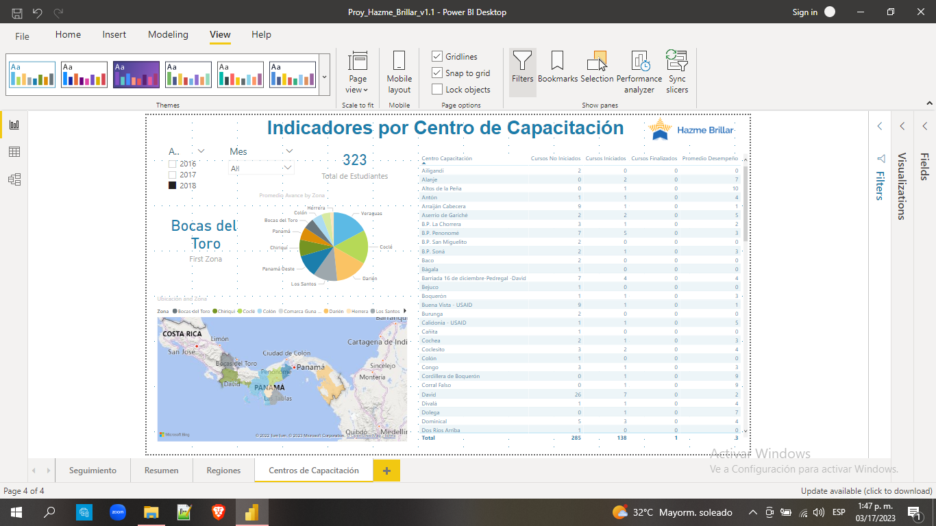Open the Modeling ribbon tab
Viewport: 936px width, 526px height.
[x=168, y=34]
